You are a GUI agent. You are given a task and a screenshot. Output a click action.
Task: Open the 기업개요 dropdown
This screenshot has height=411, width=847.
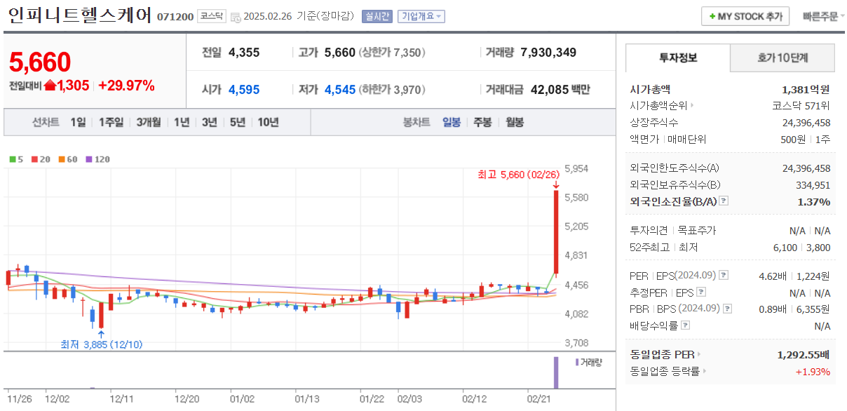coord(421,16)
